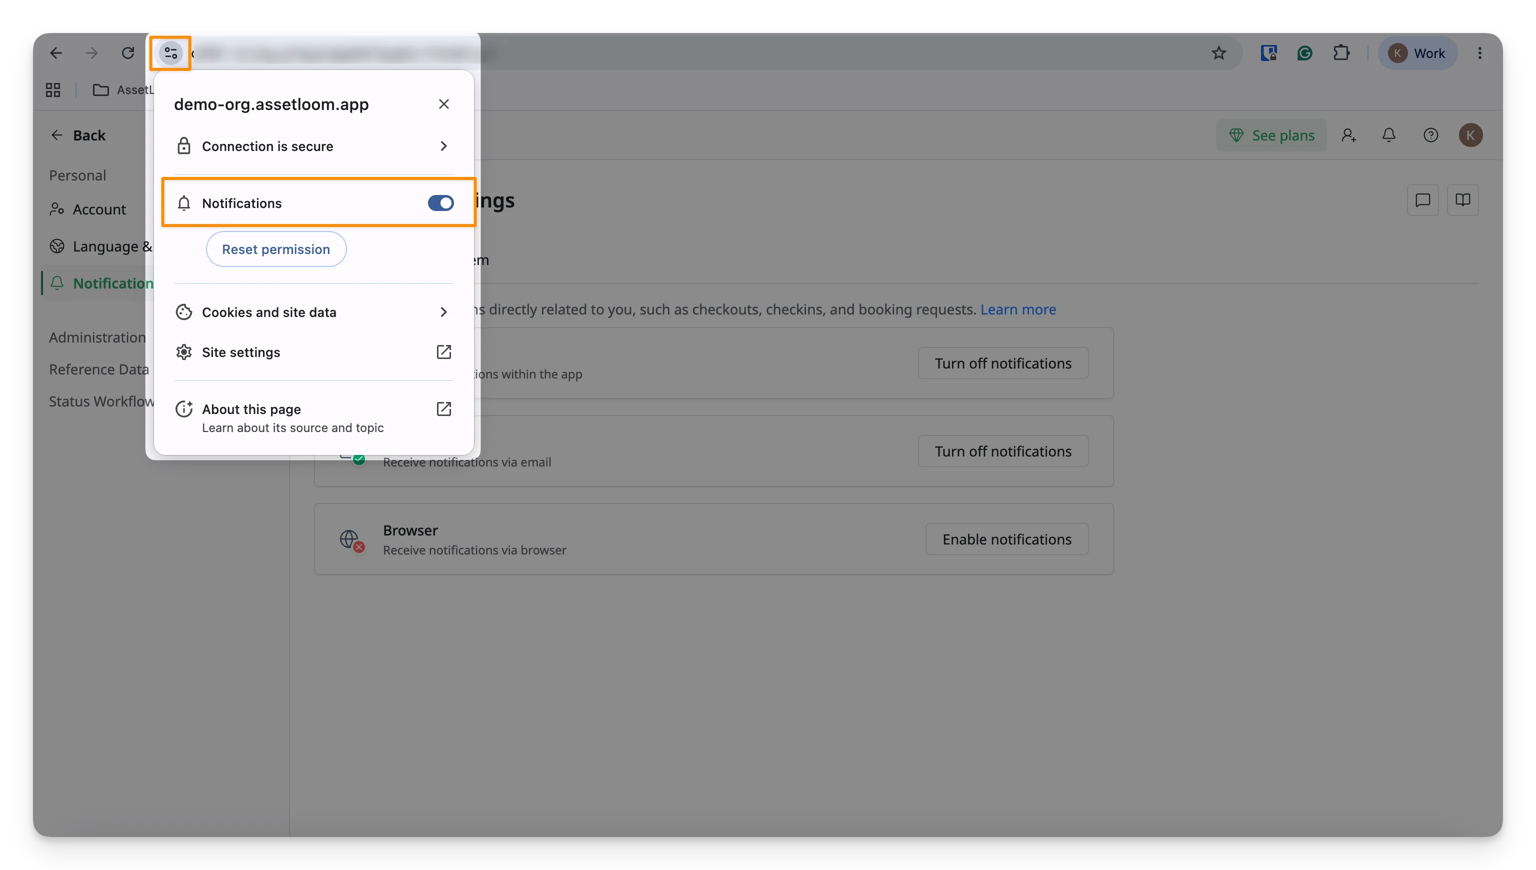Click Reset permission button
The height and width of the screenshot is (870, 1536).
(276, 249)
